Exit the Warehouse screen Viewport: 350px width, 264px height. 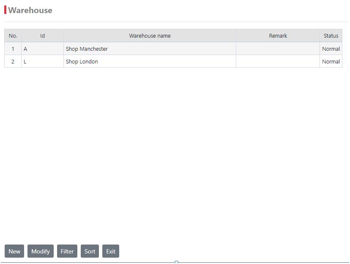(111, 251)
